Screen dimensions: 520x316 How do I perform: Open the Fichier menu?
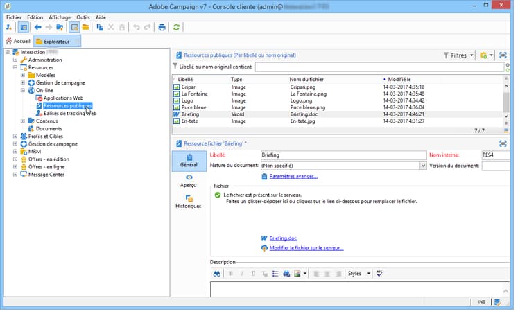pyautogui.click(x=14, y=17)
